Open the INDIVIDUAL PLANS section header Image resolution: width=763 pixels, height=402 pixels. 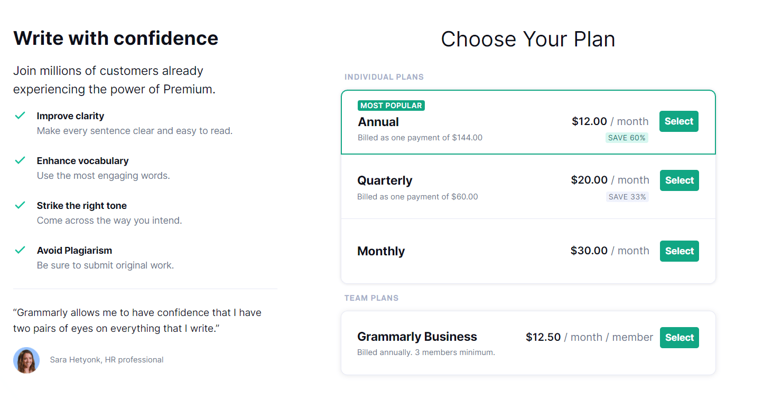coord(384,76)
